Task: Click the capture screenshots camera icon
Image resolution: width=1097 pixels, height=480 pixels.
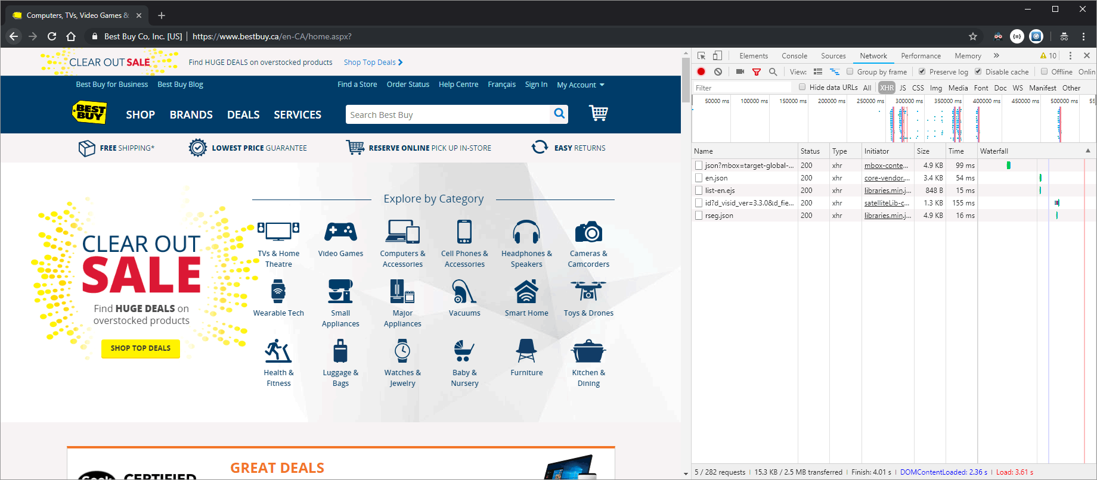Action: pos(740,71)
